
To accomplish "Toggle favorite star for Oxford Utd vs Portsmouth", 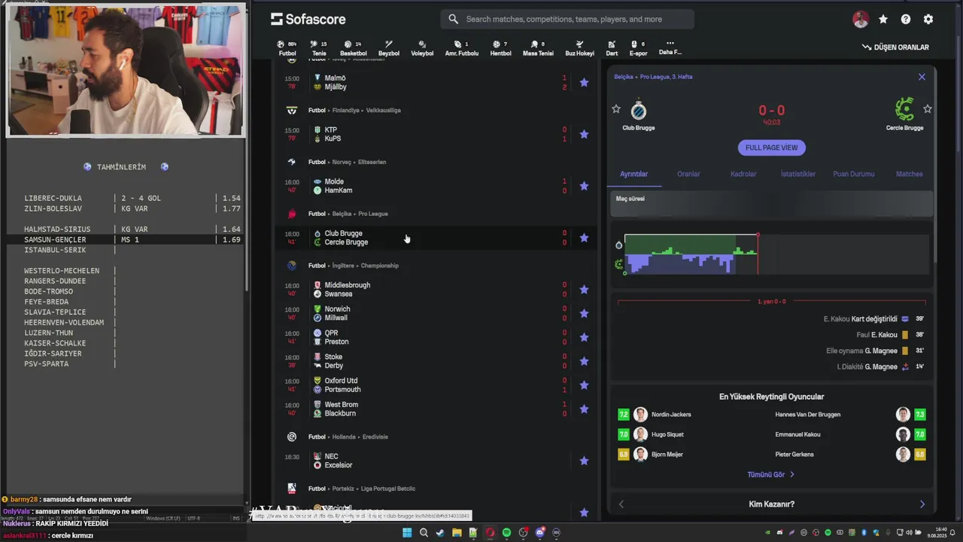I will 584,385.
